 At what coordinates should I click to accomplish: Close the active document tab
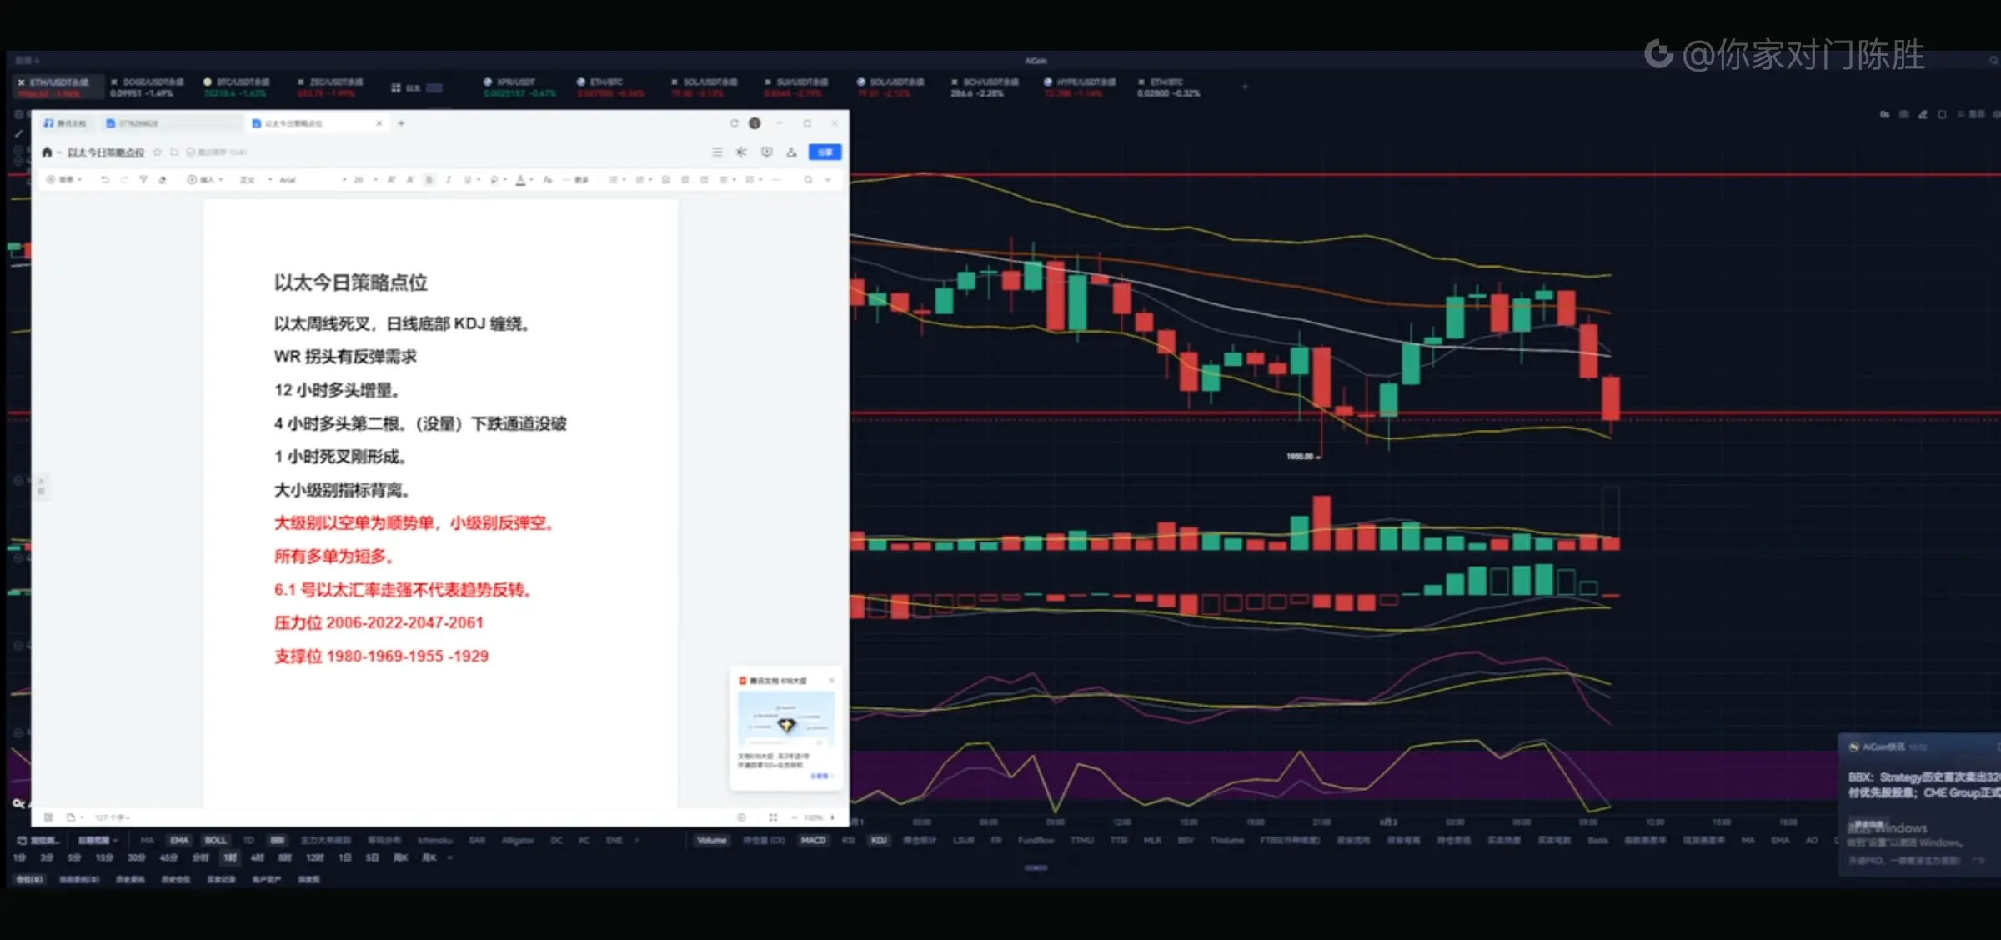pyautogui.click(x=379, y=123)
